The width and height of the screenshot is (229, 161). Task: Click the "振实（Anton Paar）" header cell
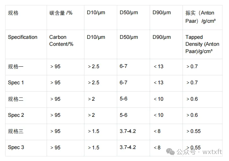(200, 16)
